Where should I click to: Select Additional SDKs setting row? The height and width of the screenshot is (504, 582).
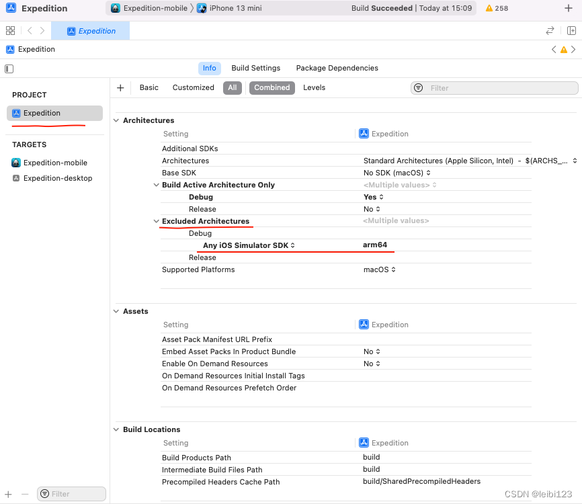346,149
